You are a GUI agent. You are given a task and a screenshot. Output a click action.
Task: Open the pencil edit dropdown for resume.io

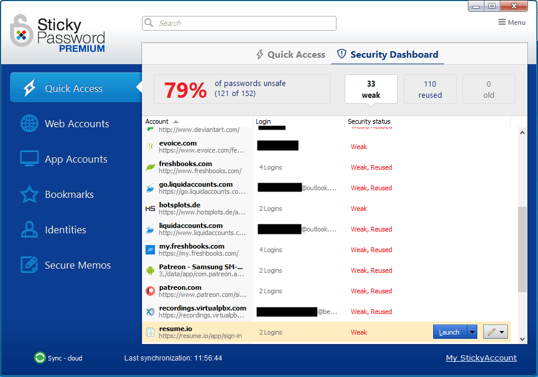pos(501,332)
